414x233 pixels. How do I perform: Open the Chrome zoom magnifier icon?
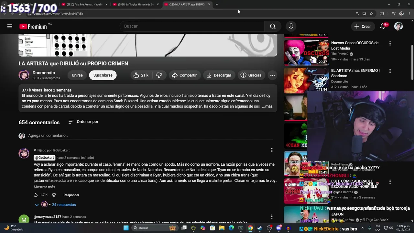[357, 14]
